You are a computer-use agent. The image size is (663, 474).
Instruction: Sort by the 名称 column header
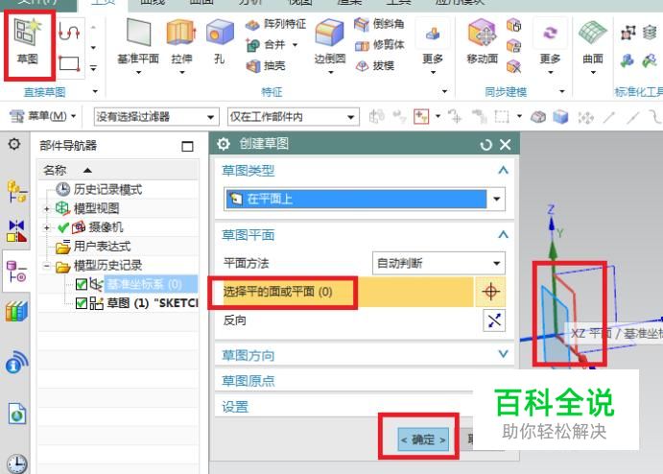click(55, 170)
